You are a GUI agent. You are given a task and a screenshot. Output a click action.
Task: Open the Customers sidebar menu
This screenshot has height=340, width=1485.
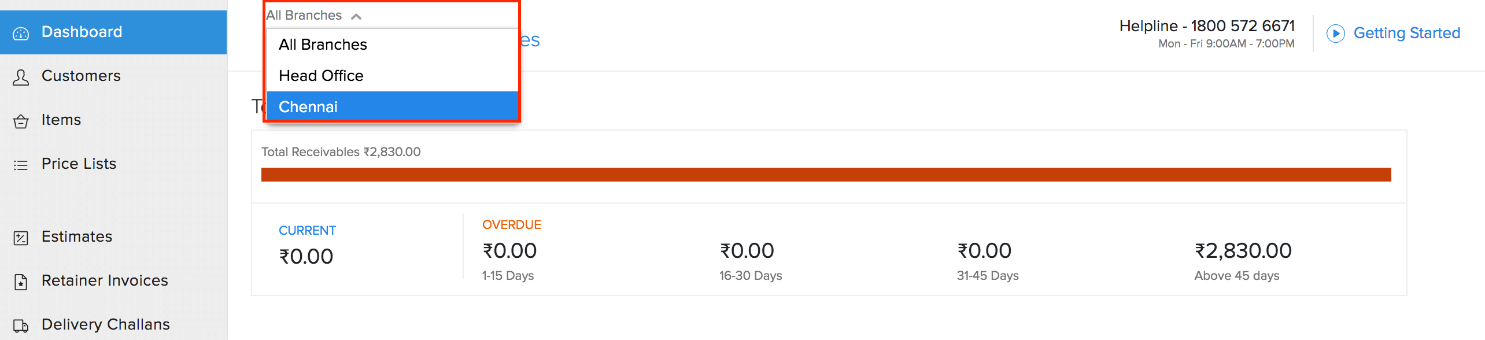tap(81, 76)
